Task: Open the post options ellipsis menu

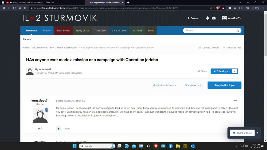Action: point(235,101)
